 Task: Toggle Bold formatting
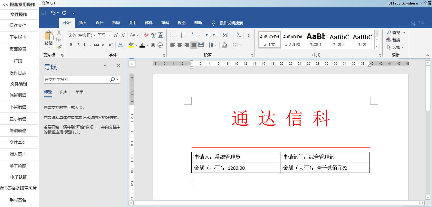point(71,45)
